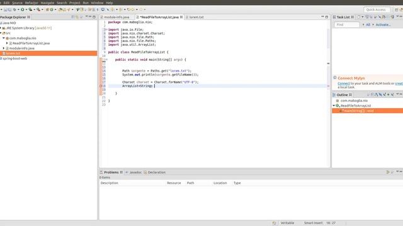
Task: Open the Run menu
Action: point(86,3)
